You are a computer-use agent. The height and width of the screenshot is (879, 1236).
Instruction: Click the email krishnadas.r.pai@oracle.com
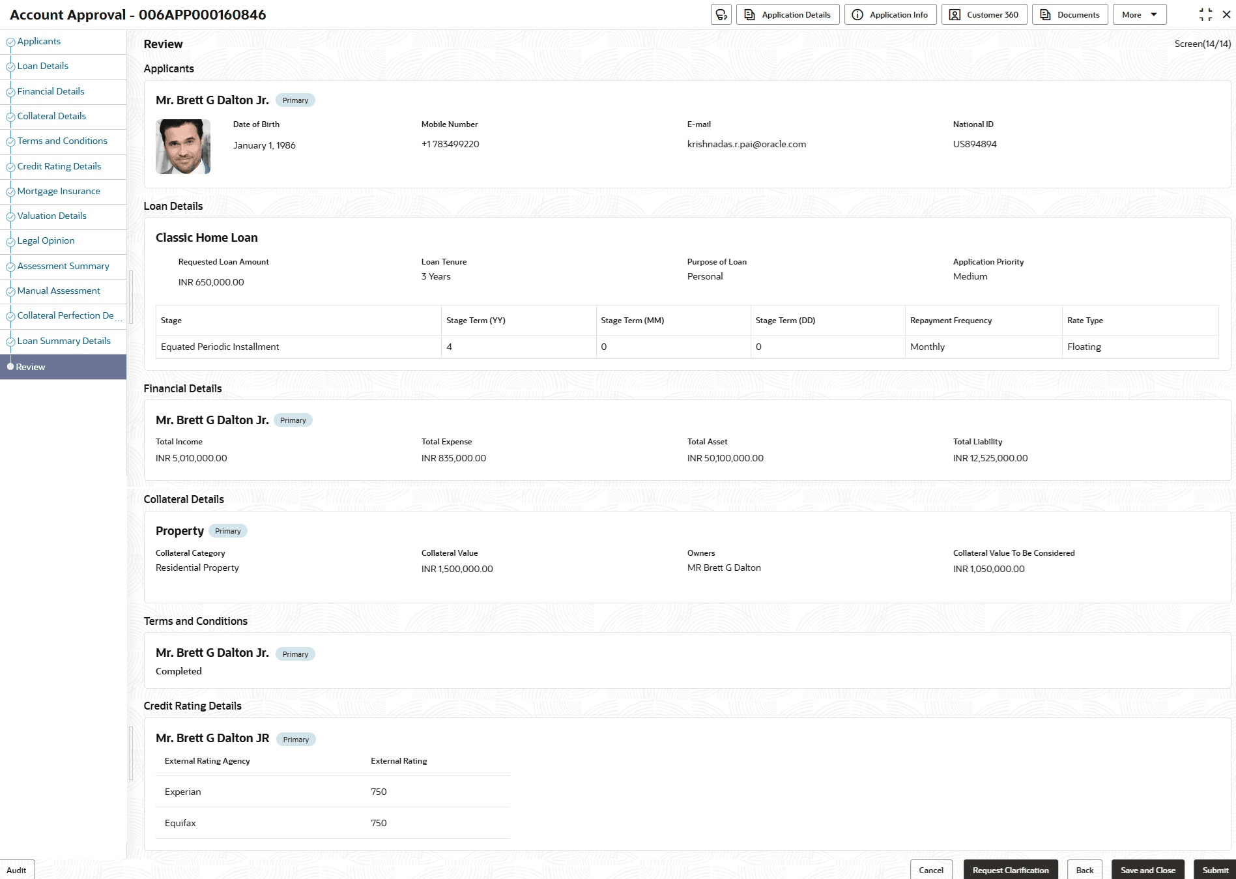click(747, 144)
